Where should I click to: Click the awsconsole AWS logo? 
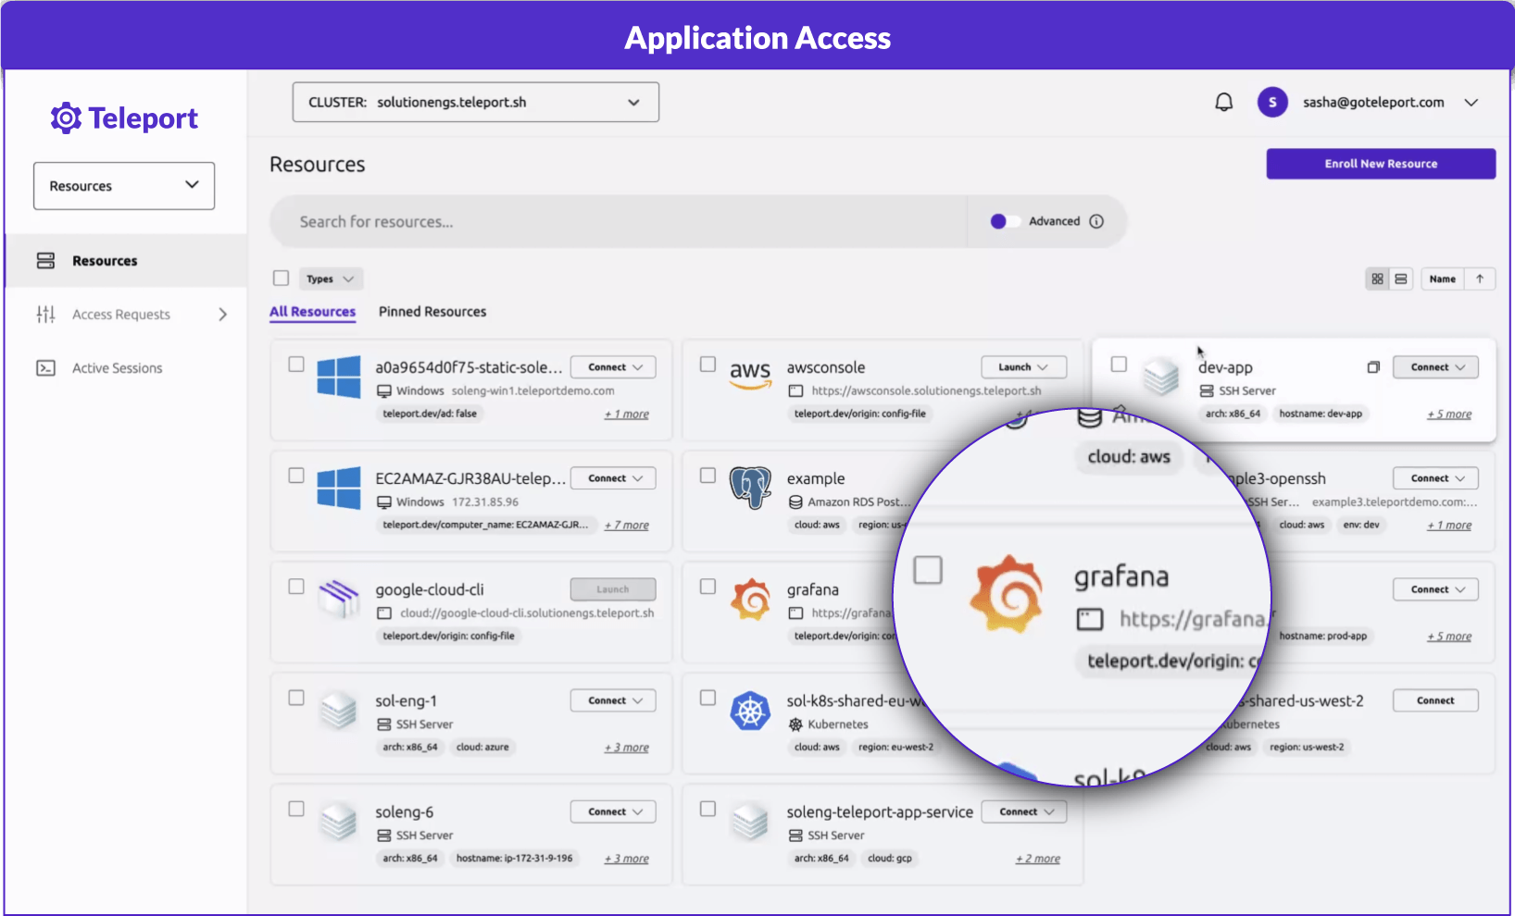750,374
